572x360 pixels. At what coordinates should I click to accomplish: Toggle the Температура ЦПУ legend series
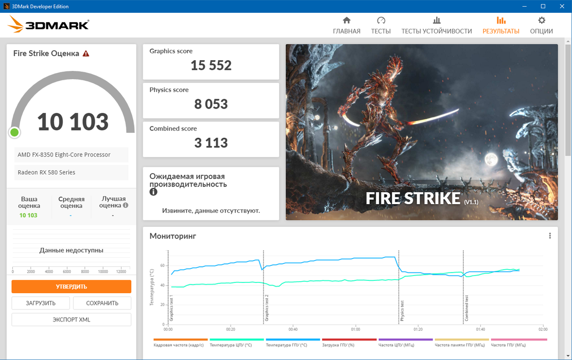click(x=236, y=343)
